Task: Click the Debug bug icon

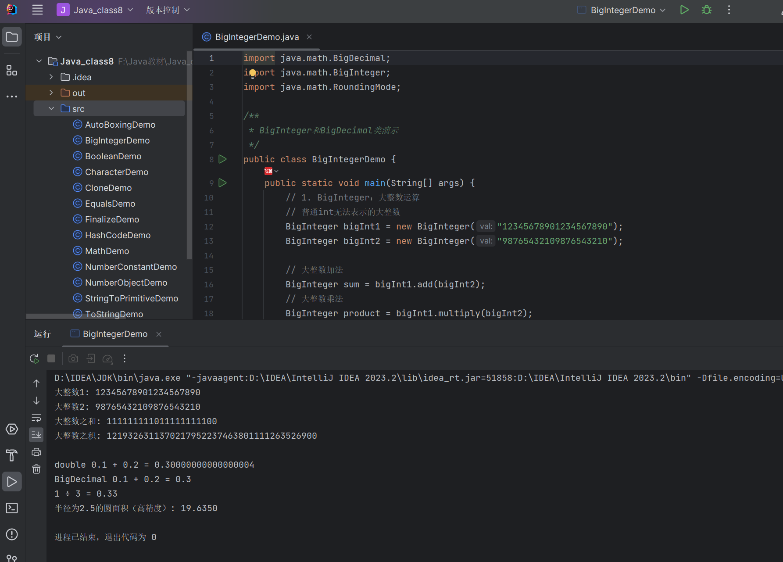Action: tap(706, 10)
